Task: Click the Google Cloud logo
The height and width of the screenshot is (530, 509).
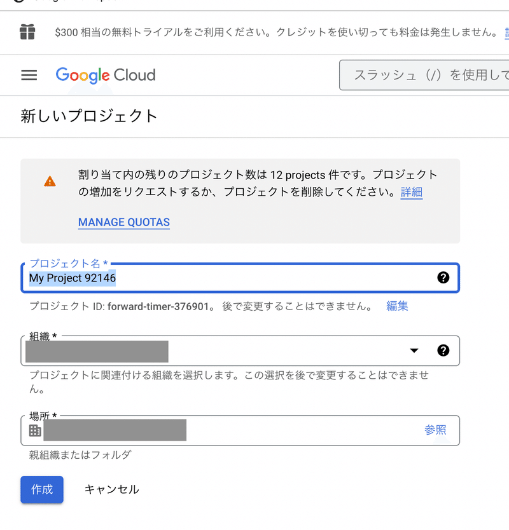Action: (x=106, y=75)
